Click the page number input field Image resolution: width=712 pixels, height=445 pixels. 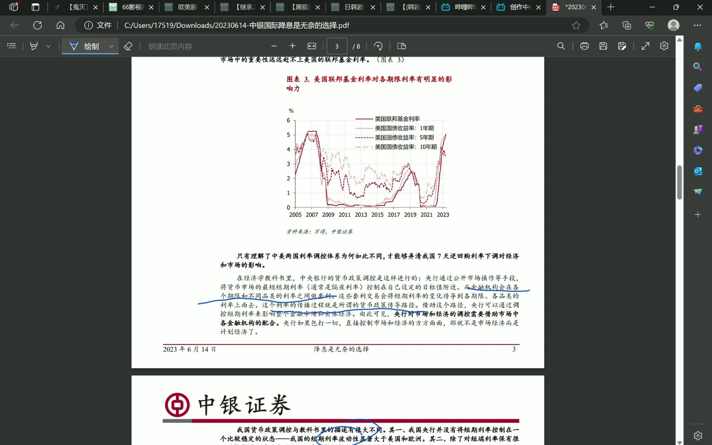(x=337, y=46)
